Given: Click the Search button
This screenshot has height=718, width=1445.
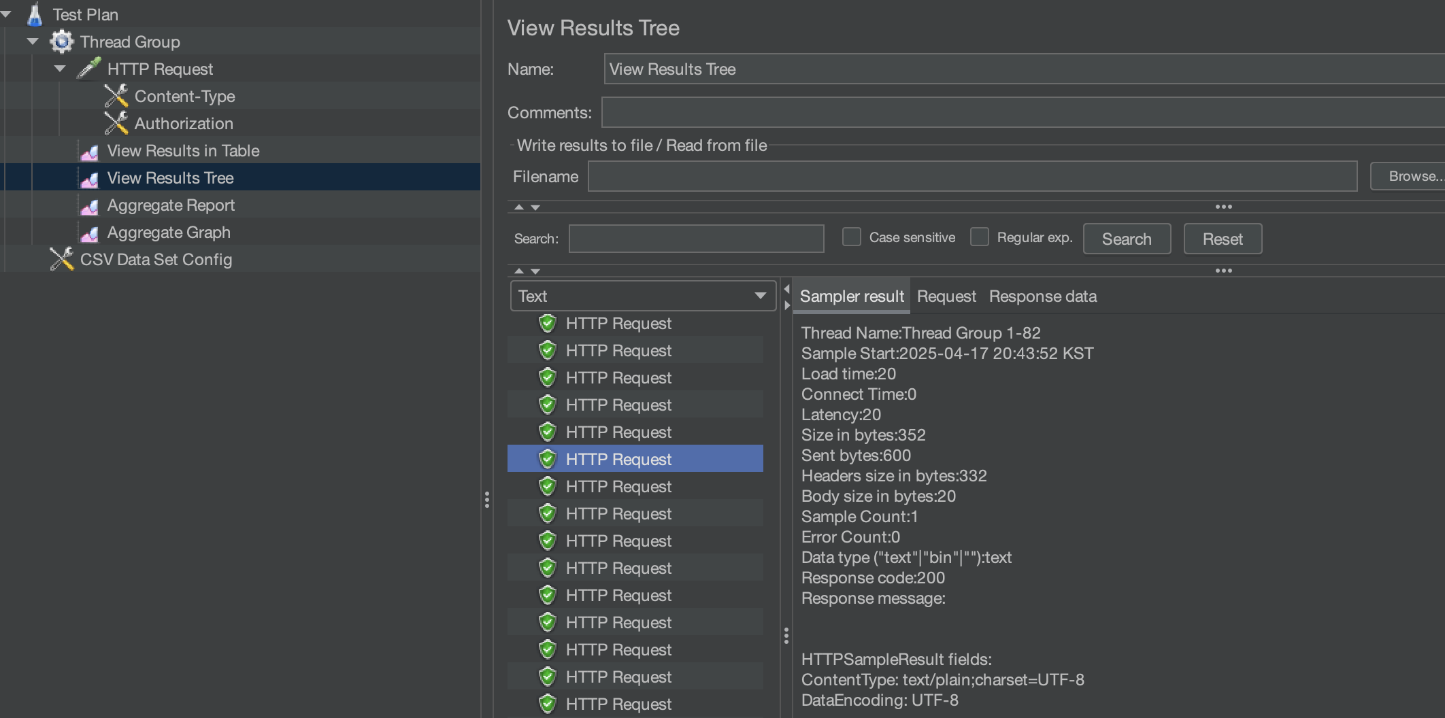Looking at the screenshot, I should click(x=1126, y=239).
